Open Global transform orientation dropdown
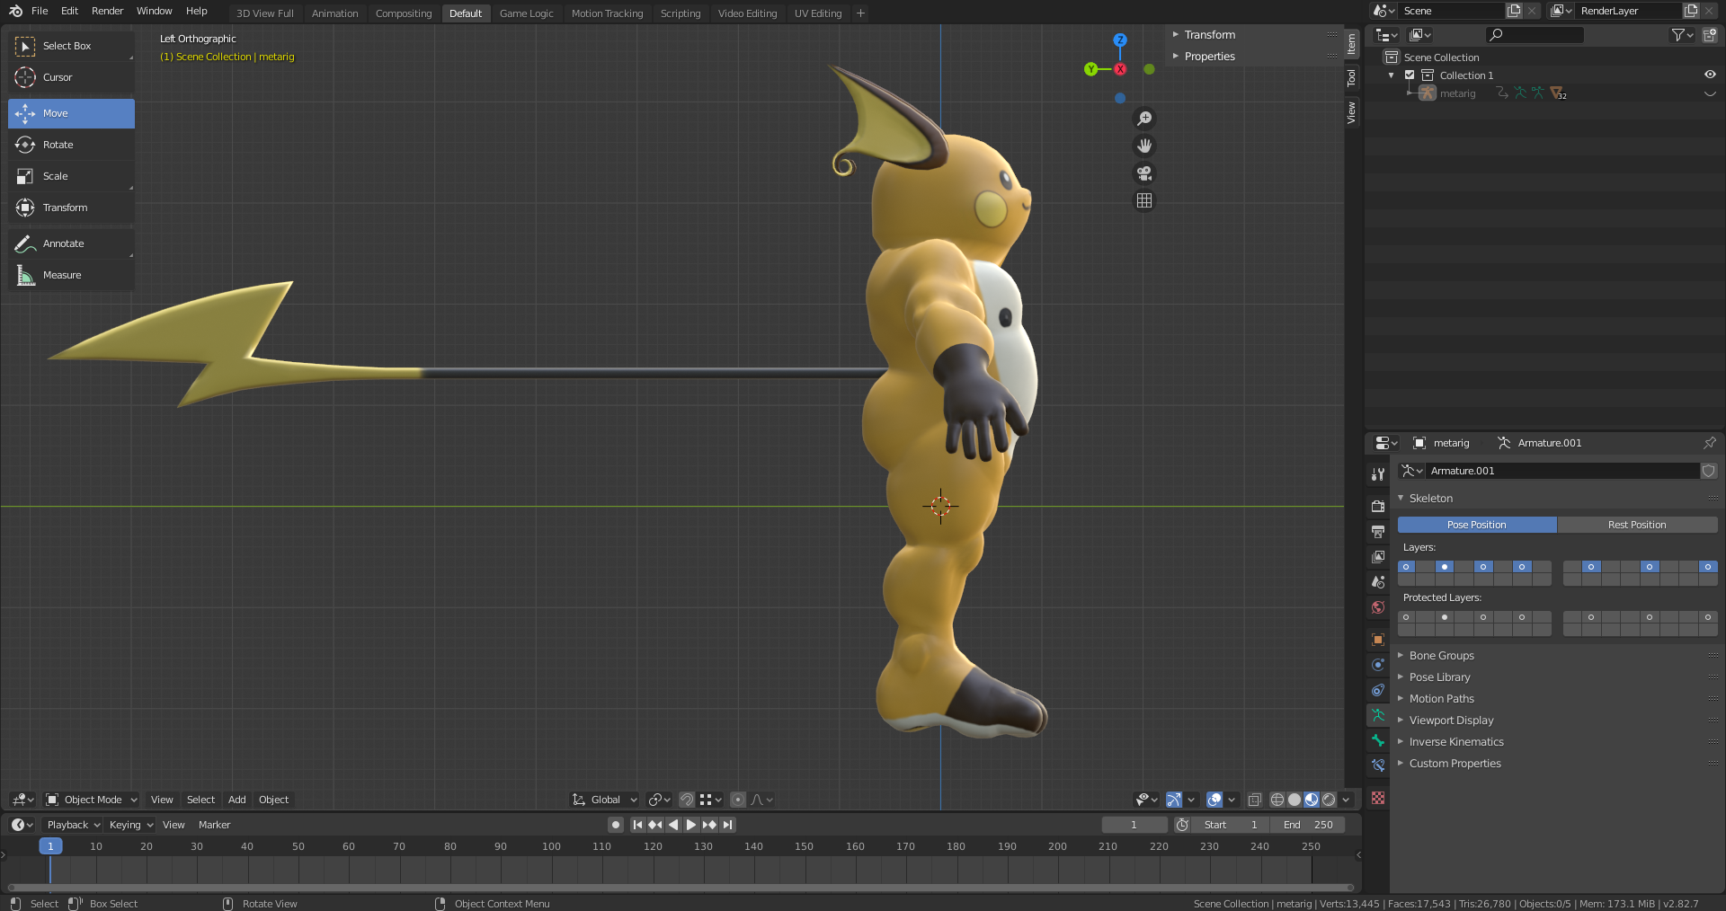Screen dimensions: 1726x911 [x=604, y=800]
